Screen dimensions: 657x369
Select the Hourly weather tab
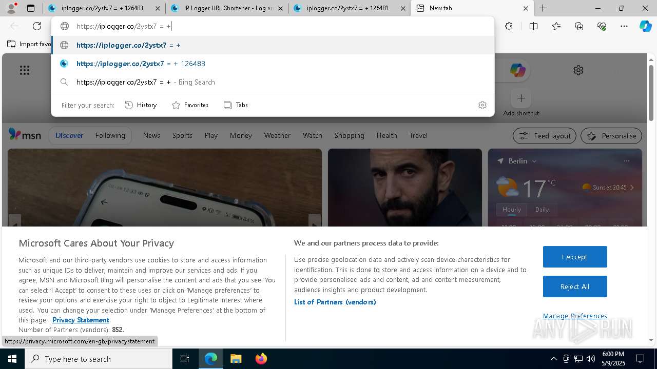tap(512, 210)
